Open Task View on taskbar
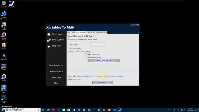Viewport: 199px width, 112px height. tap(43, 110)
